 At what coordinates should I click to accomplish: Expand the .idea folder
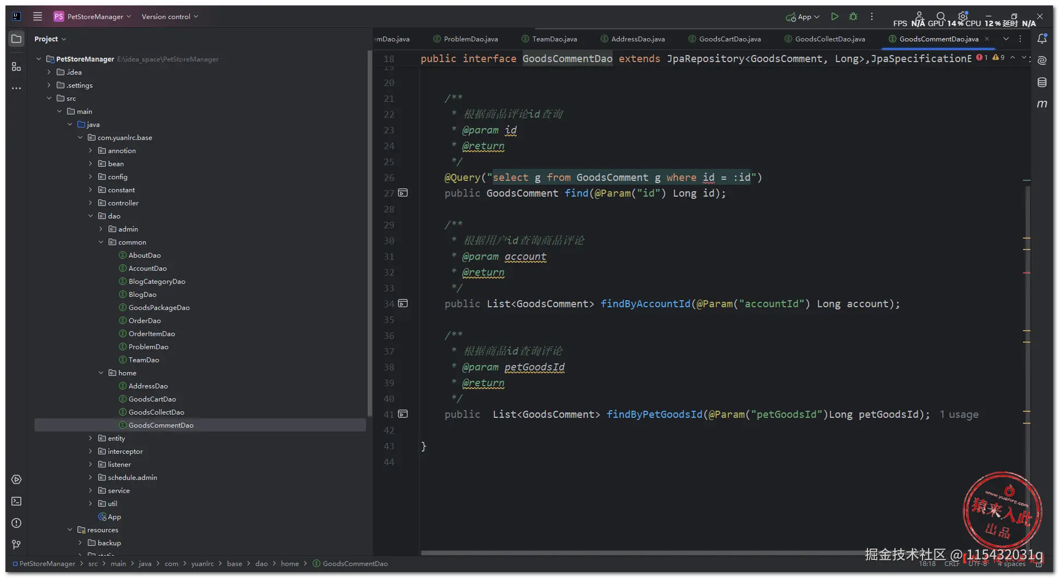tap(49, 72)
